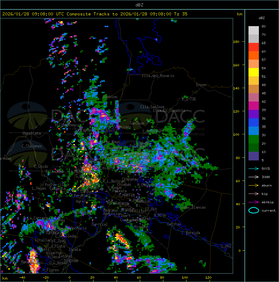
Task: Pick the orange swatch between 60 and 57
Action: [x=254, y=55]
